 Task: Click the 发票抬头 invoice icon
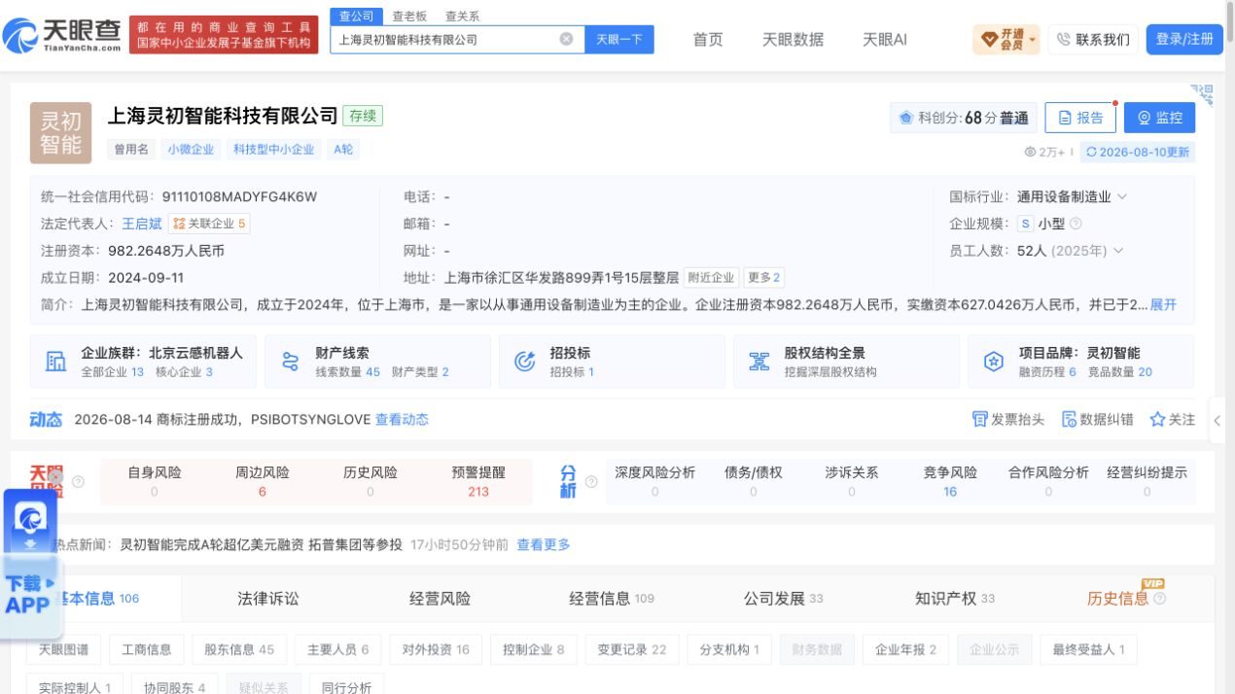click(x=979, y=420)
